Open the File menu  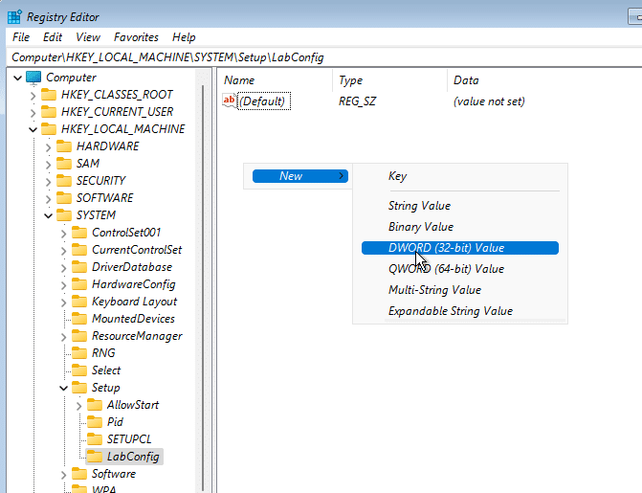(21, 37)
